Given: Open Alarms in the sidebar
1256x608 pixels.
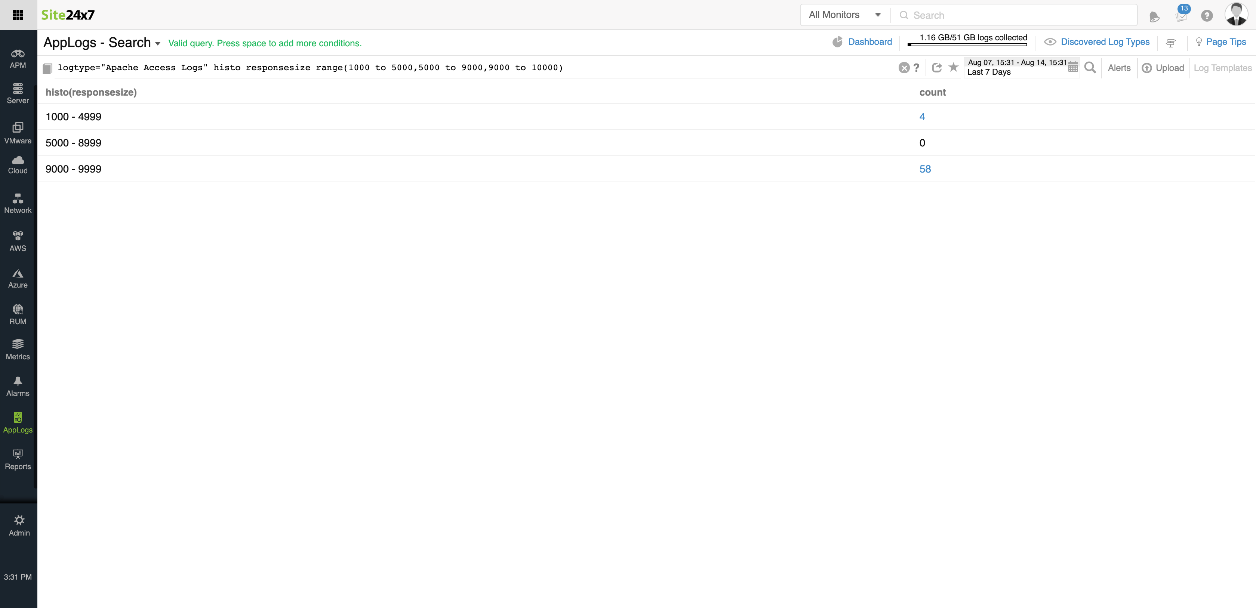Looking at the screenshot, I should (x=18, y=386).
